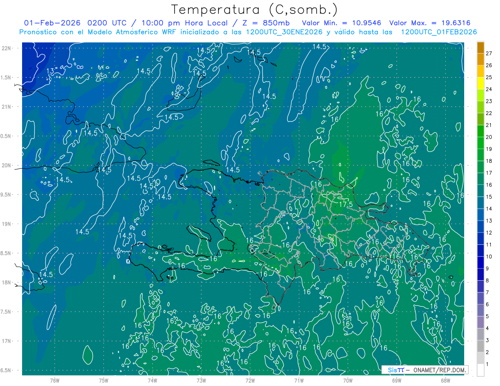This screenshot has width=500, height=386.
Task: Click the color legend value "21"
Action: coord(489,125)
